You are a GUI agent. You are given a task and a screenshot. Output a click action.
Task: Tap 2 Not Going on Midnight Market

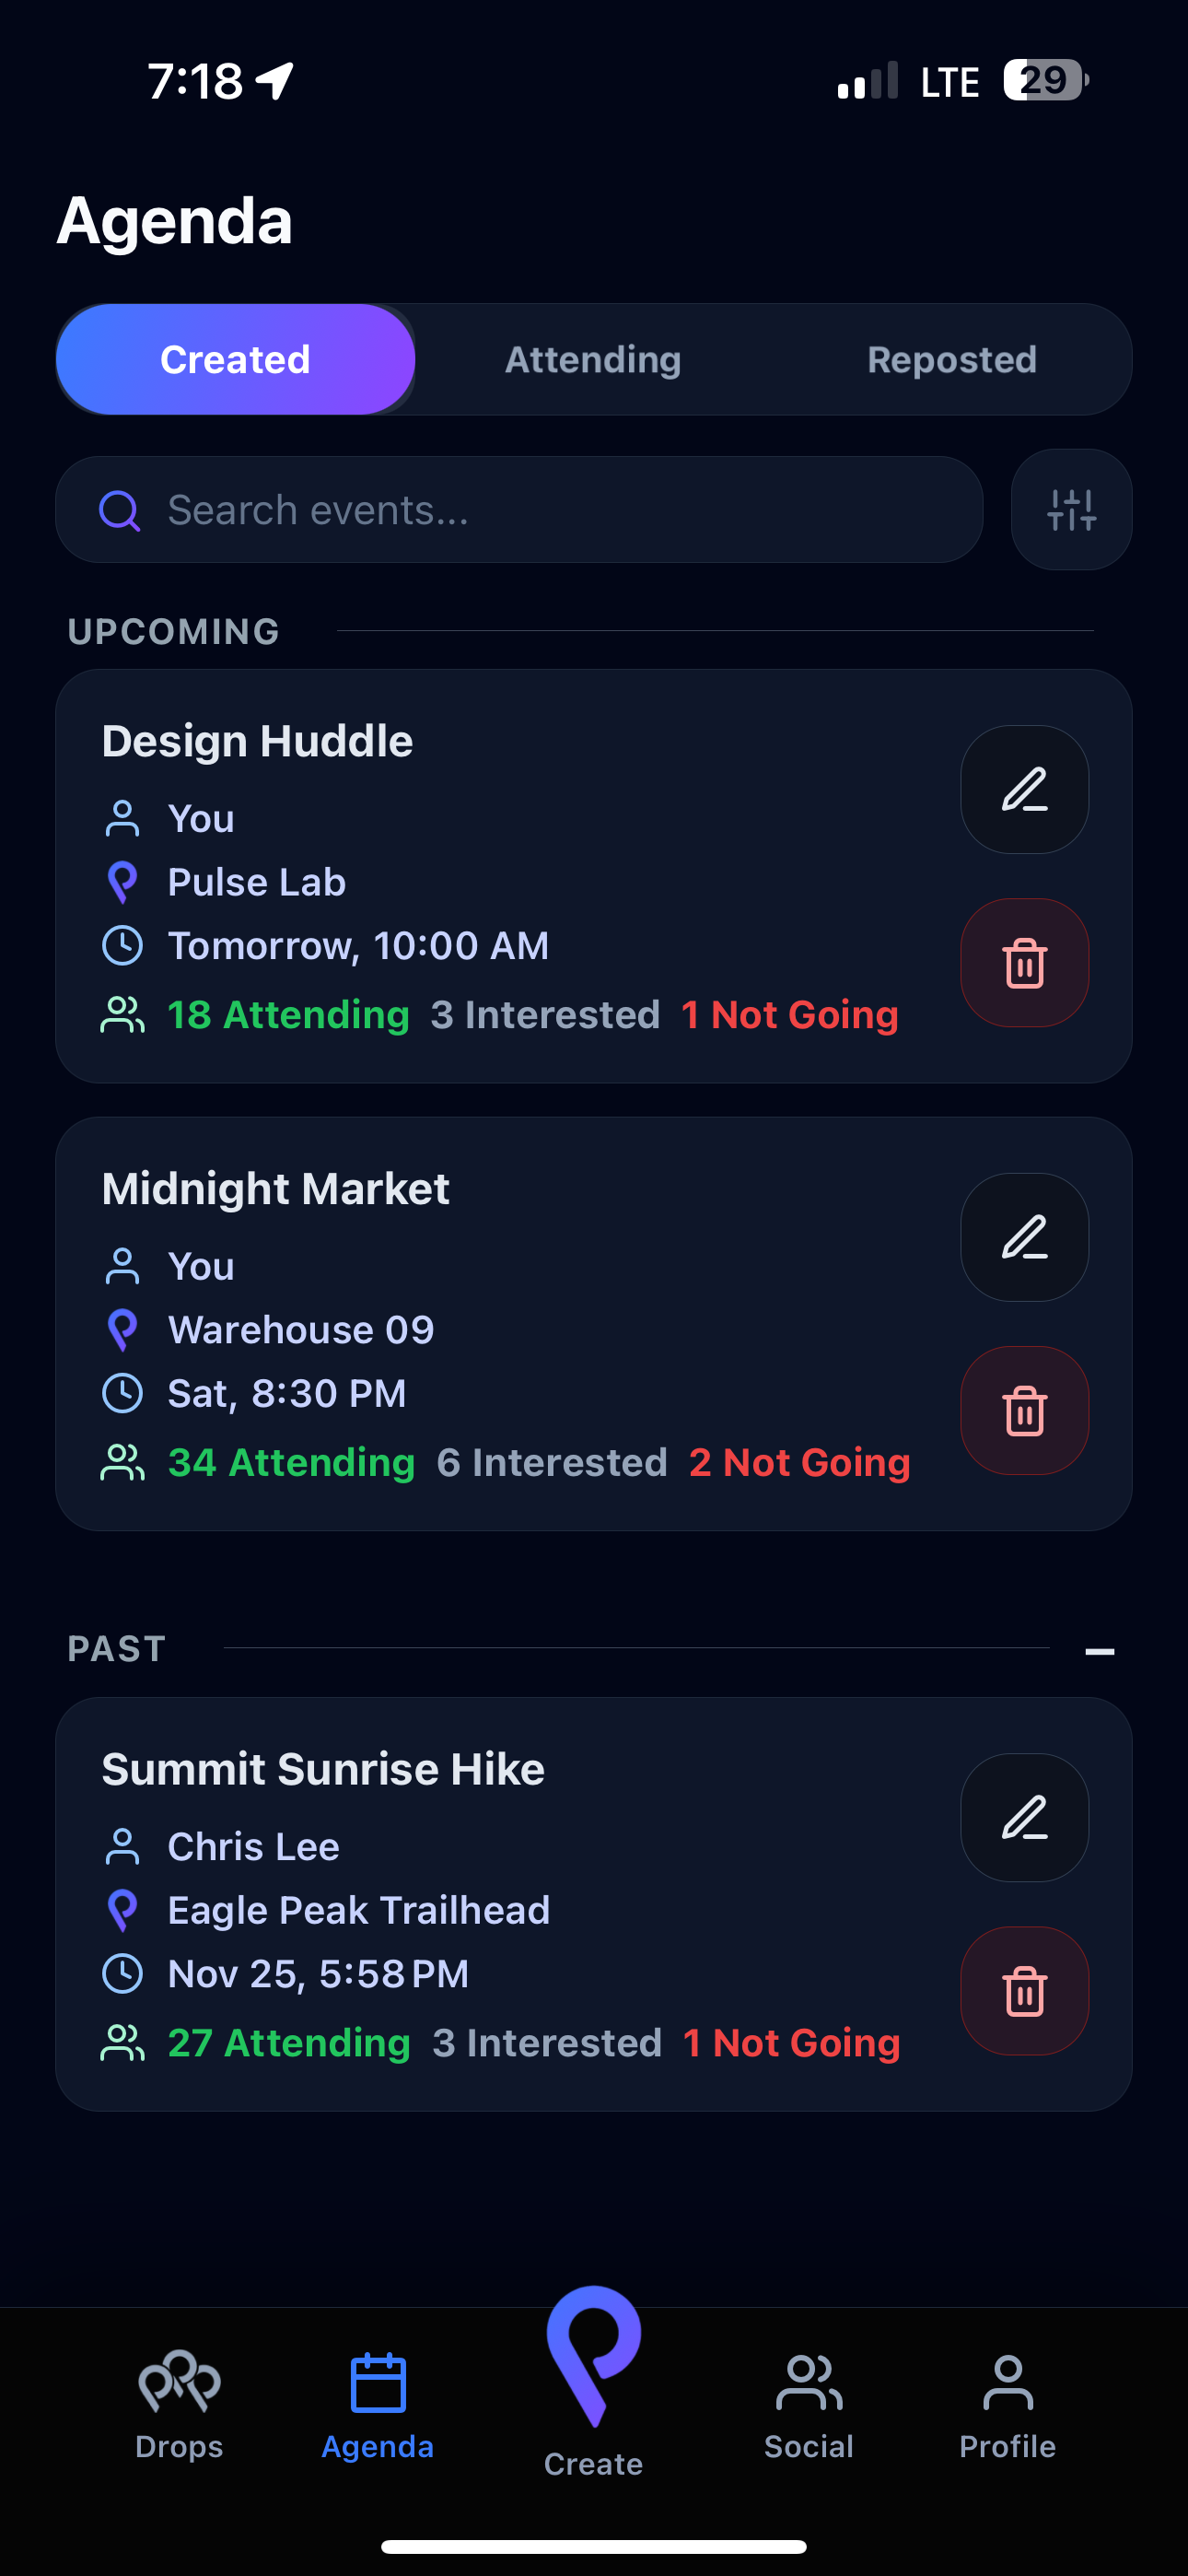799,1463
